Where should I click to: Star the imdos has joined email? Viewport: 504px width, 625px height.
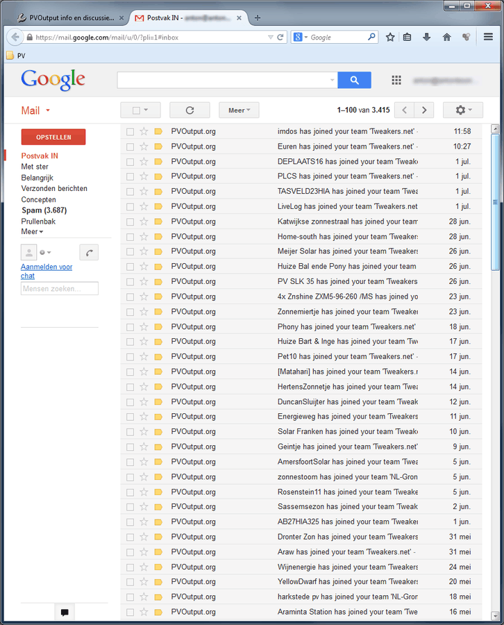[144, 131]
